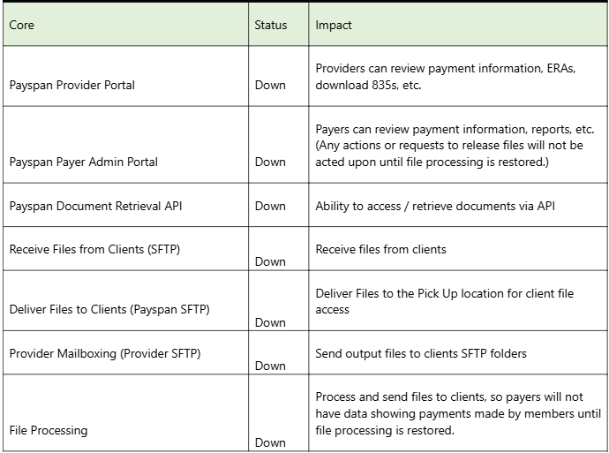This screenshot has width=609, height=453.
Task: Click 'Receive files from clients' impact cell
Action: click(380, 249)
